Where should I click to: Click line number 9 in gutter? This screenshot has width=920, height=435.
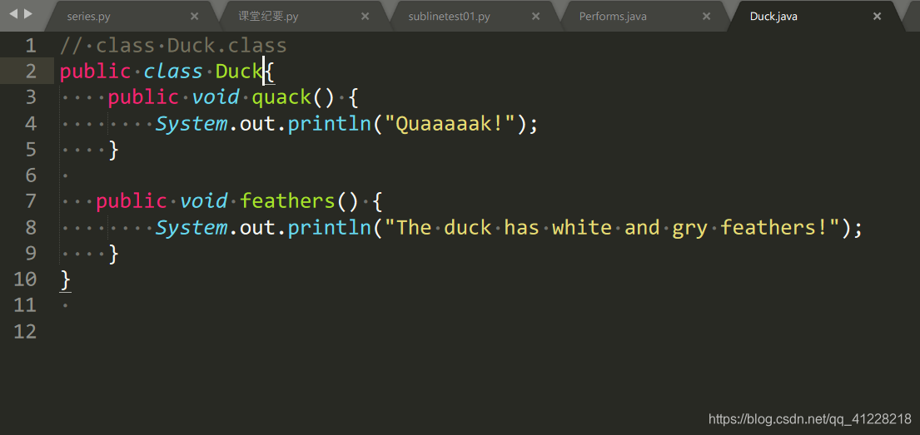click(31, 253)
